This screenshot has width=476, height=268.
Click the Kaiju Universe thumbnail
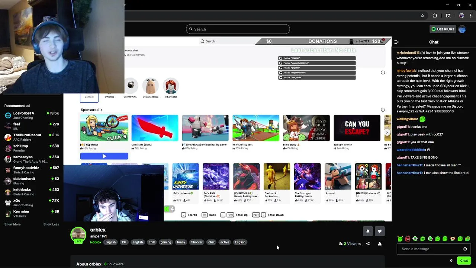point(185,176)
